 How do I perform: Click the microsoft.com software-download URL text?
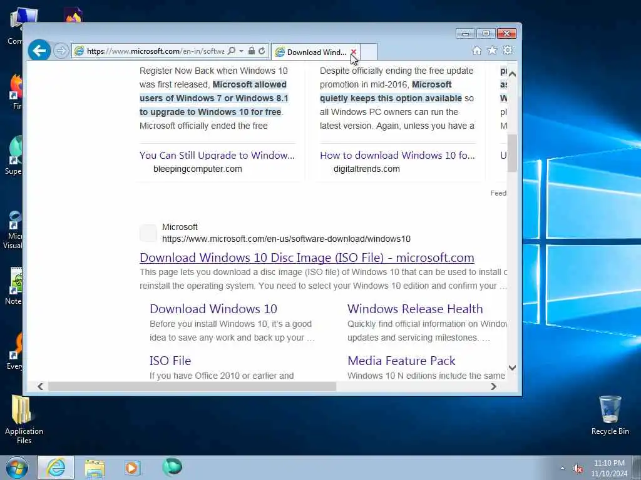[286, 239]
